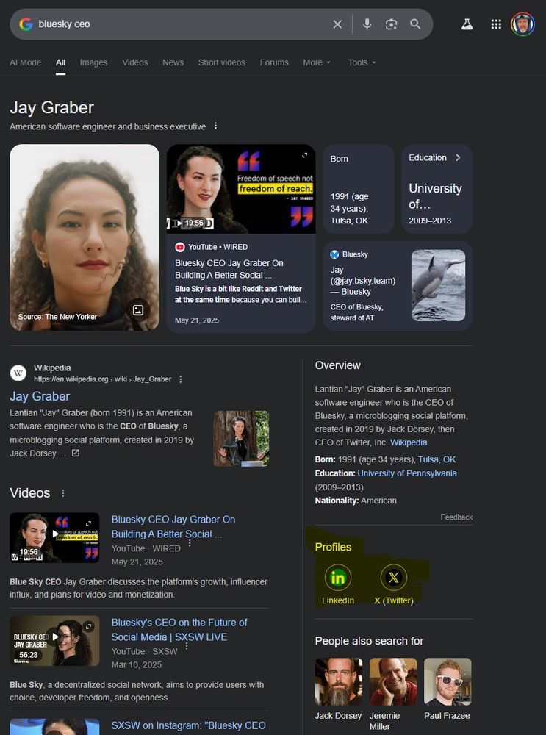Open the three-dot menu beside Videos heading
The width and height of the screenshot is (546, 735).
click(62, 493)
